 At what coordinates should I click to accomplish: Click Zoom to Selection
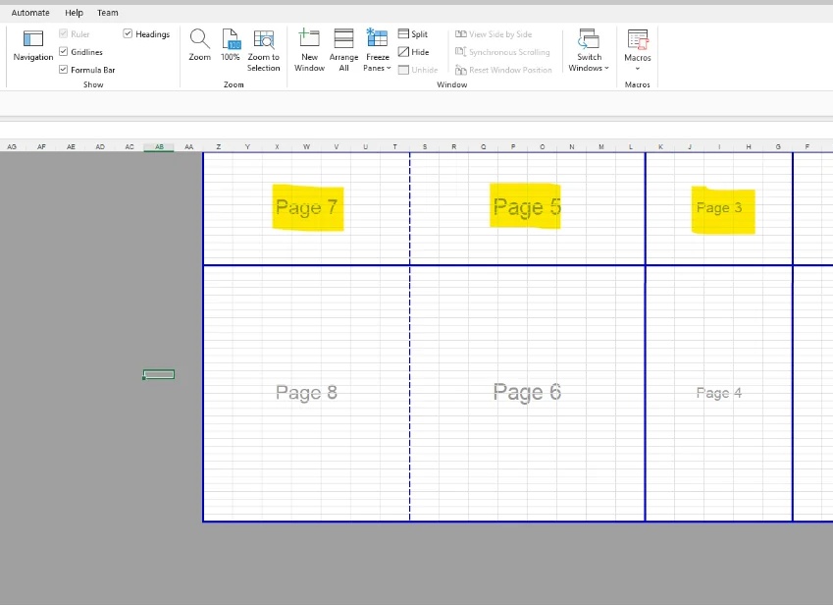pyautogui.click(x=264, y=51)
